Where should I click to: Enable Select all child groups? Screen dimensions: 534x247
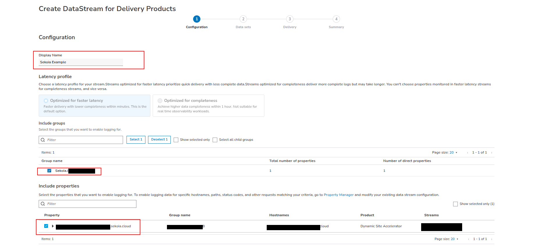(x=215, y=140)
